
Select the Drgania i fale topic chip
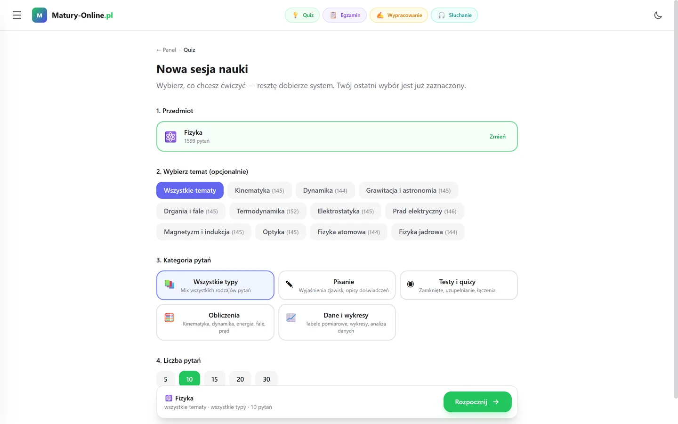191,211
